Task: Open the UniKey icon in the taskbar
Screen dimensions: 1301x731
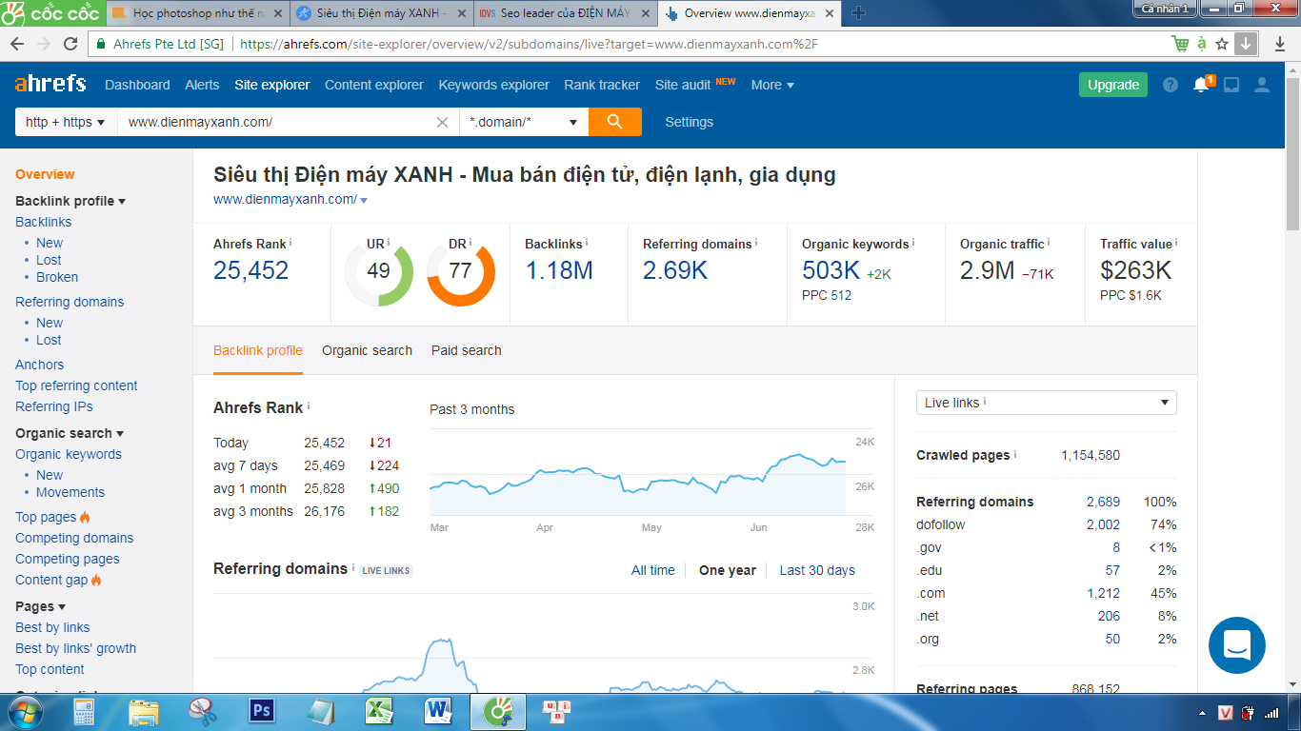Action: (556, 710)
